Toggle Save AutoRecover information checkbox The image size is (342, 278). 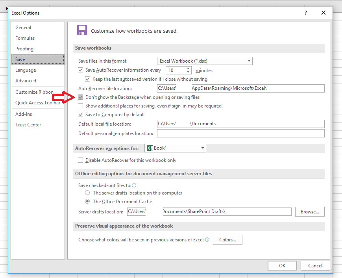(x=81, y=70)
